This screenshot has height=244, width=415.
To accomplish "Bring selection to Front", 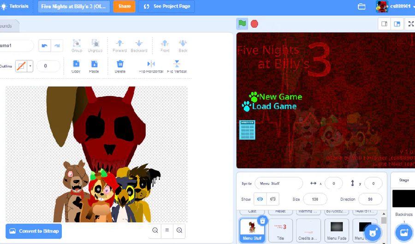I will pos(165,46).
